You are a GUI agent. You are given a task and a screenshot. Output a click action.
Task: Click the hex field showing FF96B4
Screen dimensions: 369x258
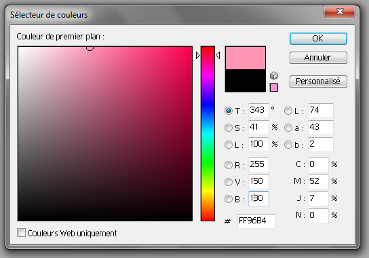tap(256, 221)
